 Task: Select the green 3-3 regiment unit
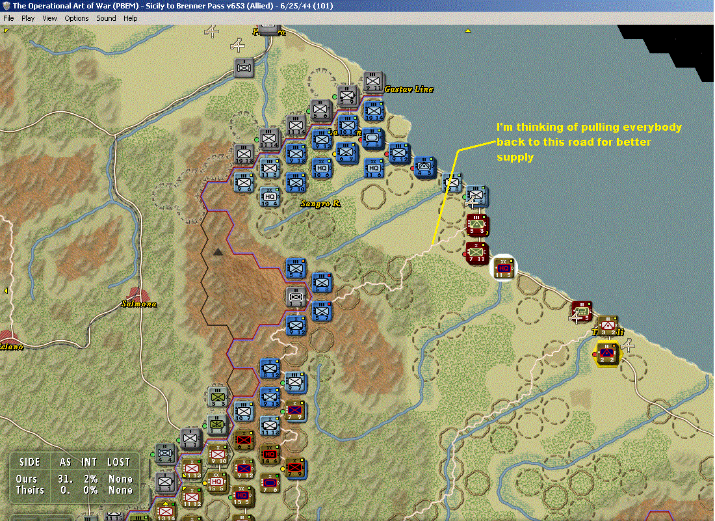pyautogui.click(x=218, y=397)
